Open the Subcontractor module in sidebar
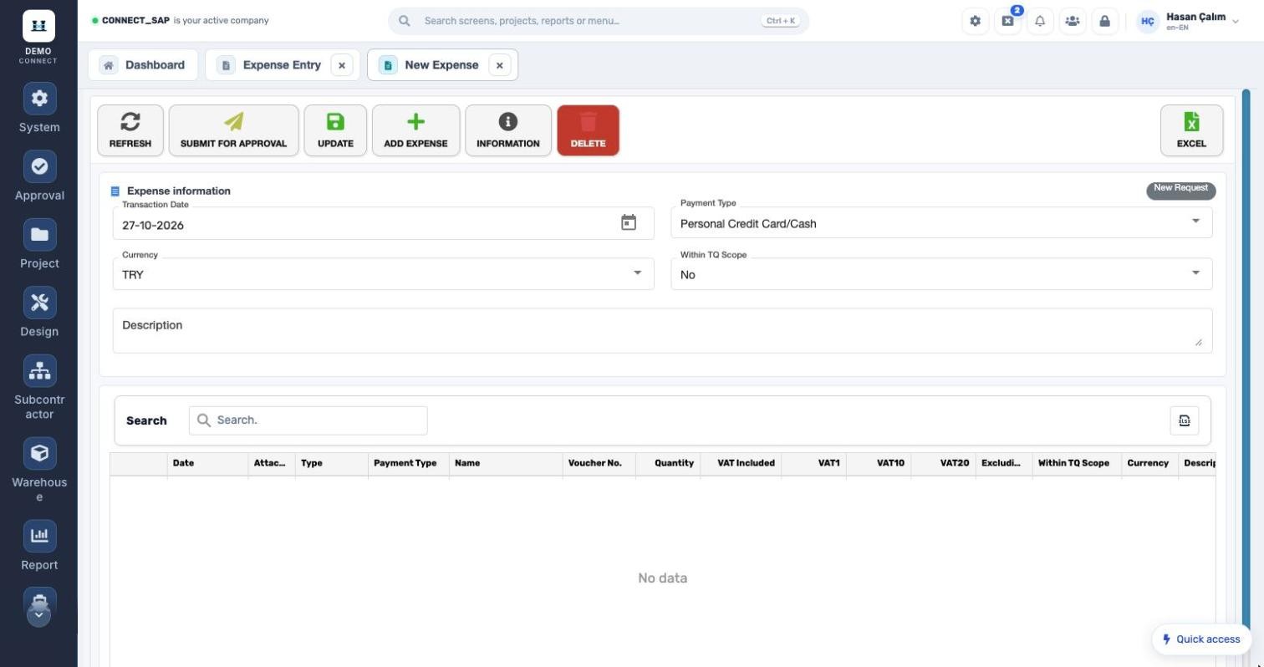Screen dimensions: 1264x667 click(x=39, y=388)
